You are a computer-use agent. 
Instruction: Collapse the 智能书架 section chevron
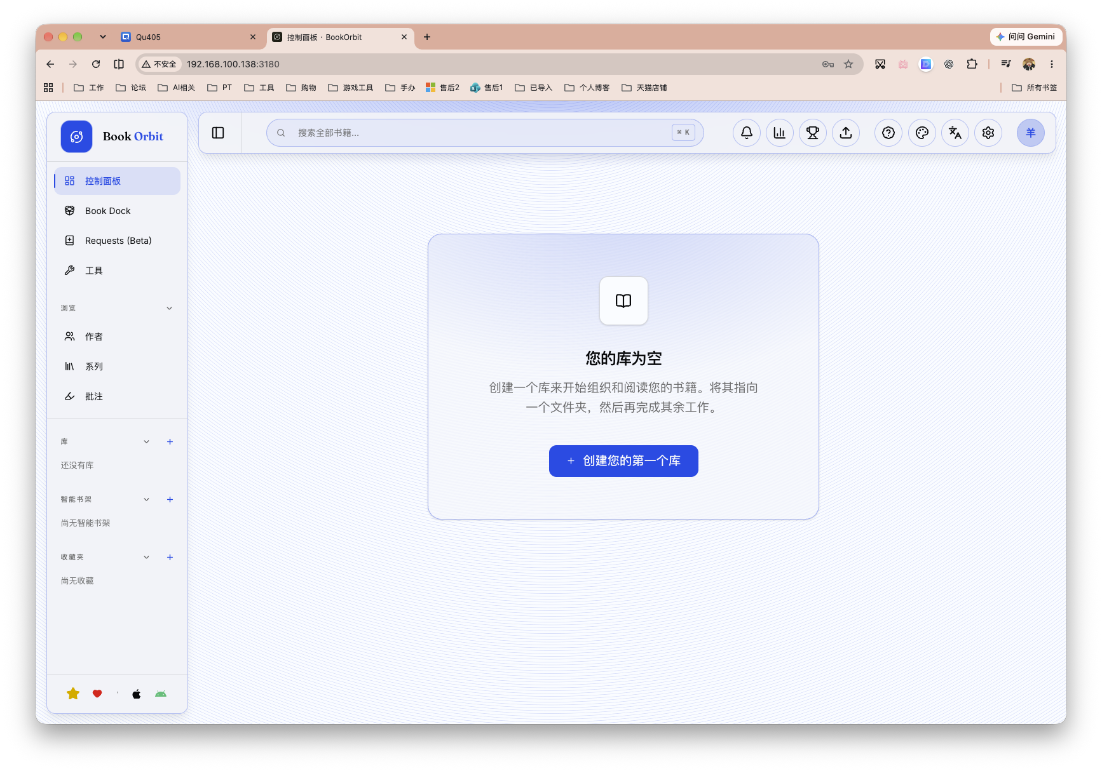click(146, 499)
